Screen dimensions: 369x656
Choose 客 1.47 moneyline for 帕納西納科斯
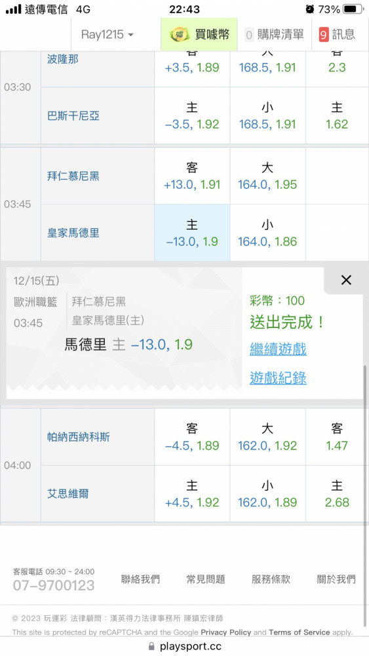338,437
